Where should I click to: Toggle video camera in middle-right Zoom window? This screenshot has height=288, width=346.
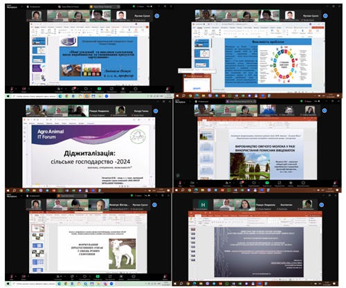[192, 183]
